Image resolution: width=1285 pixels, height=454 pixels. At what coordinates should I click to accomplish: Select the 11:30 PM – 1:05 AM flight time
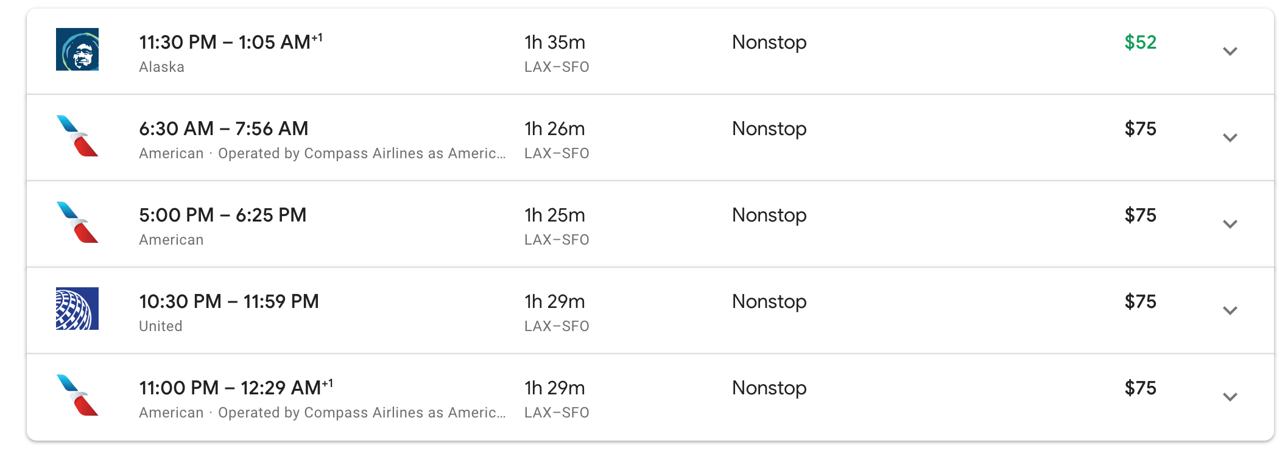point(231,42)
